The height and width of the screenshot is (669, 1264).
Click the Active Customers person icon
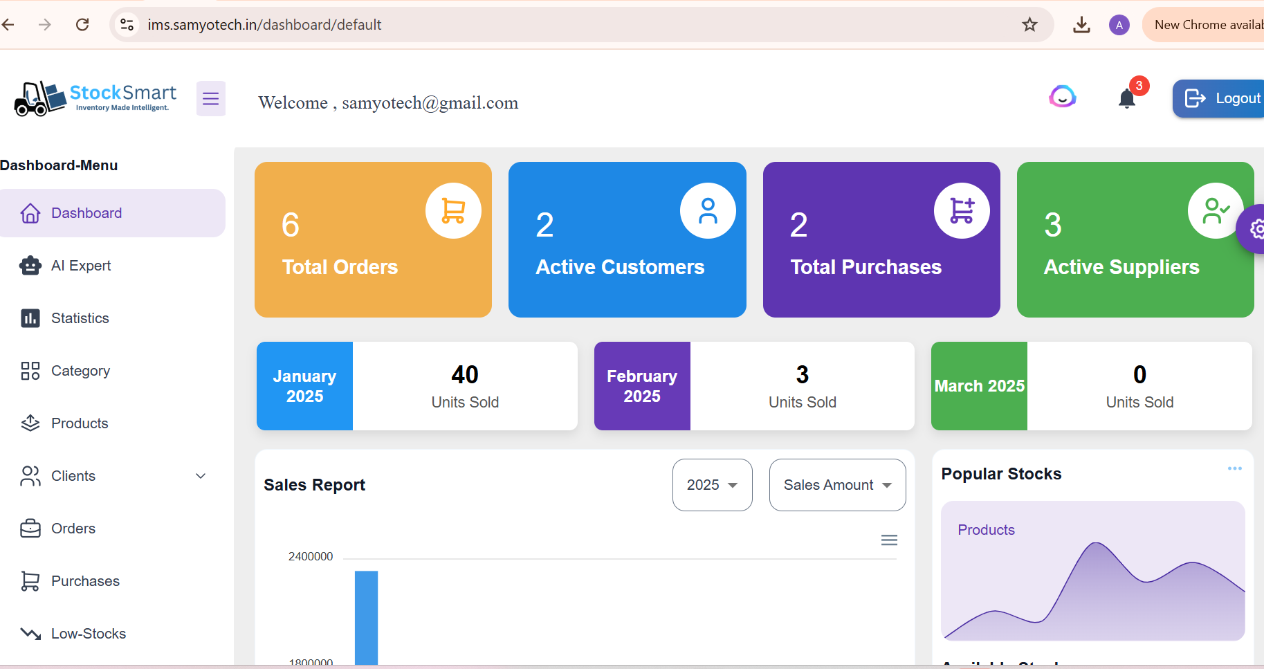tap(708, 211)
